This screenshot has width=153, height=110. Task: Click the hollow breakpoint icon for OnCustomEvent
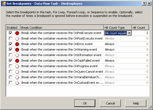click(17, 83)
